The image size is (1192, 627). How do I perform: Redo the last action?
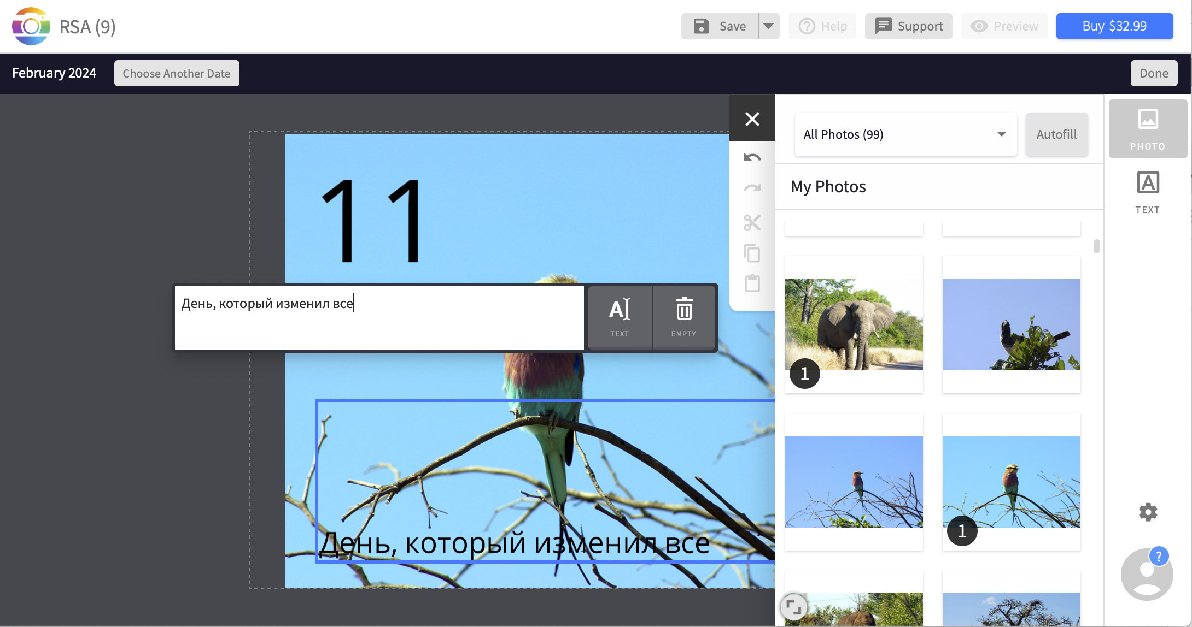[x=752, y=188]
